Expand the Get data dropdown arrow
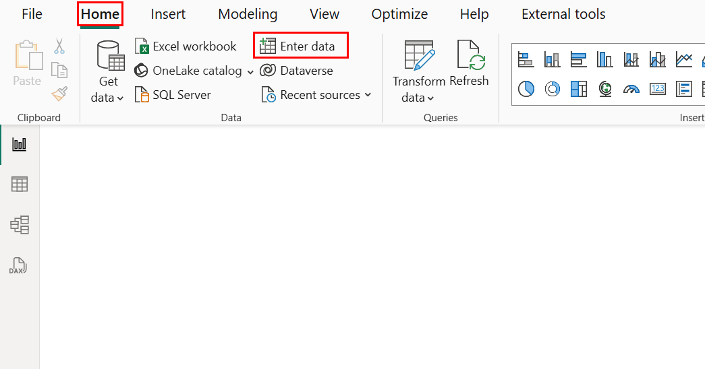The image size is (705, 369). click(121, 98)
